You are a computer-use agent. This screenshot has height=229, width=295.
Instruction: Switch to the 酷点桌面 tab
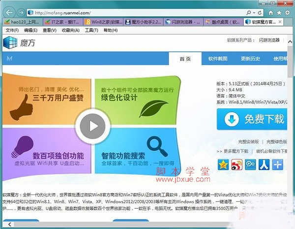coord(223,22)
